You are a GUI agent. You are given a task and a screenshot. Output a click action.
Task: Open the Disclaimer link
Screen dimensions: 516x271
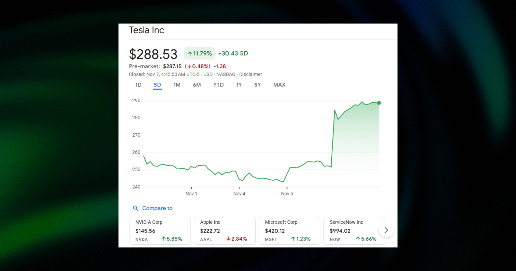[251, 74]
